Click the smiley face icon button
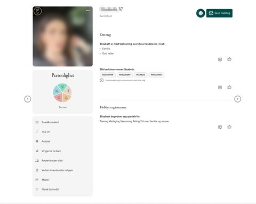 (x=201, y=13)
